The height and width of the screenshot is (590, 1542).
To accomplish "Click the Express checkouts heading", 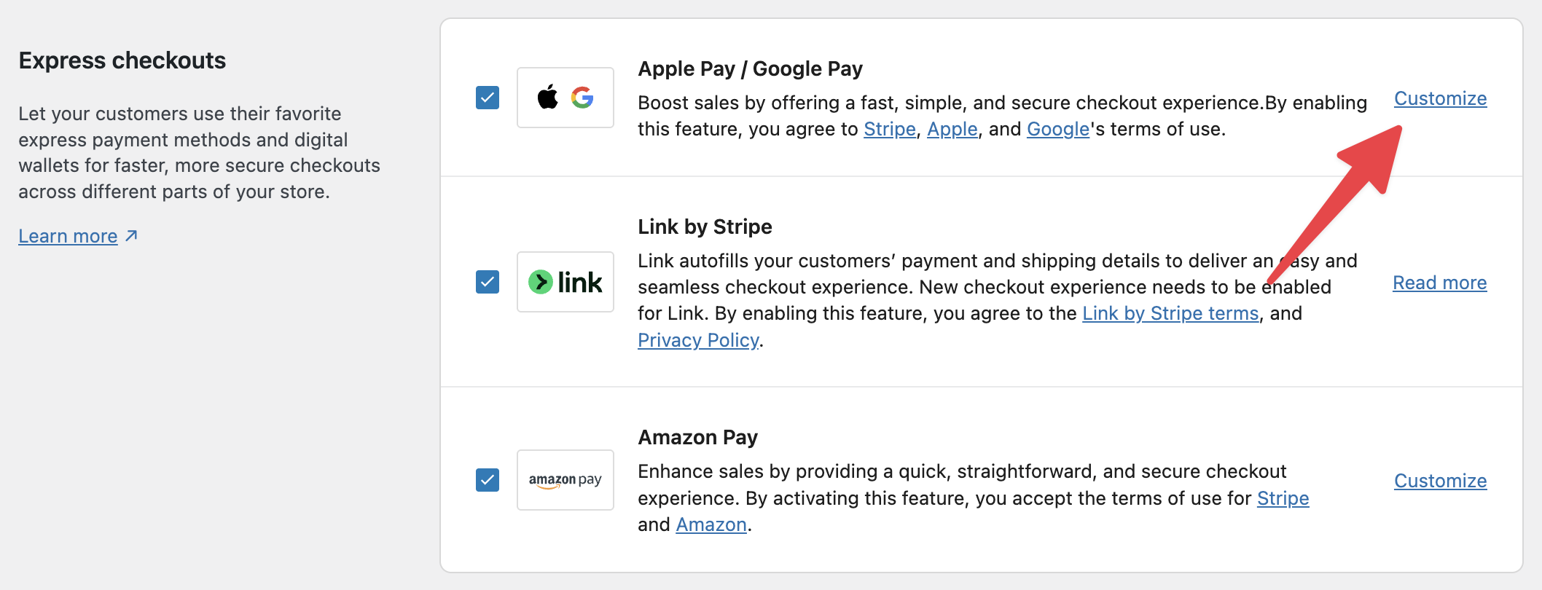I will (x=122, y=60).
